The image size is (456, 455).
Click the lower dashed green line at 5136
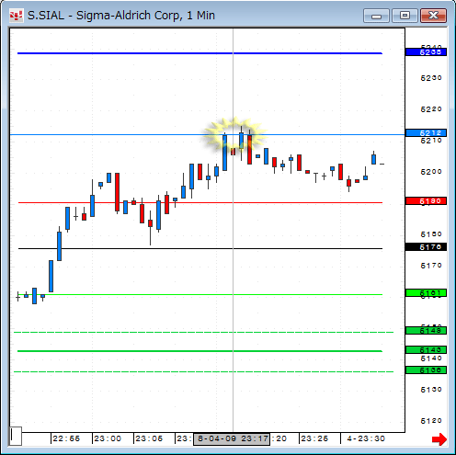point(203,371)
